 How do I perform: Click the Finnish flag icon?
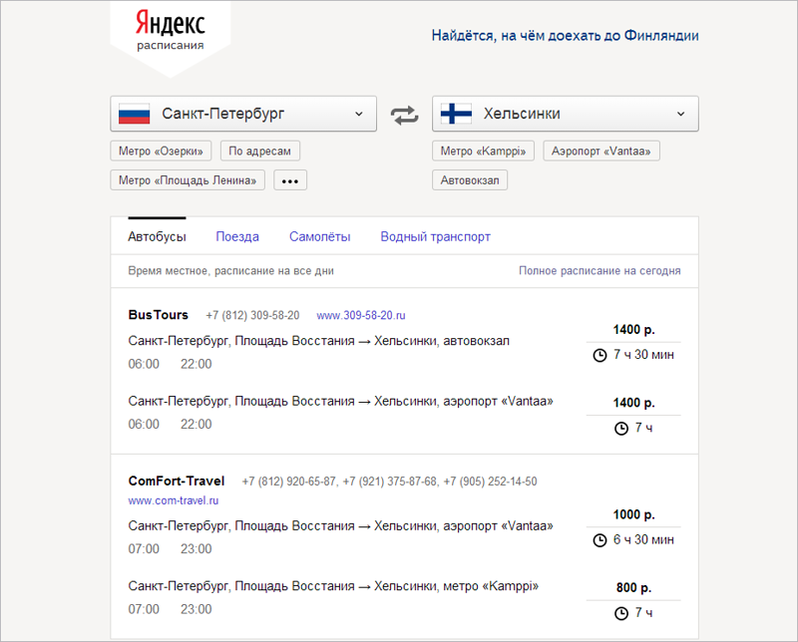[x=456, y=114]
